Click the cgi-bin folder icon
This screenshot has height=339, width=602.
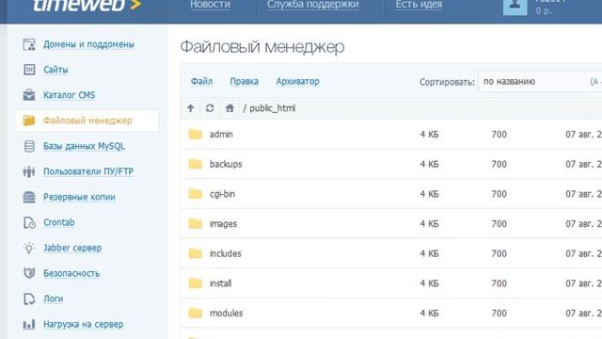[x=195, y=194]
